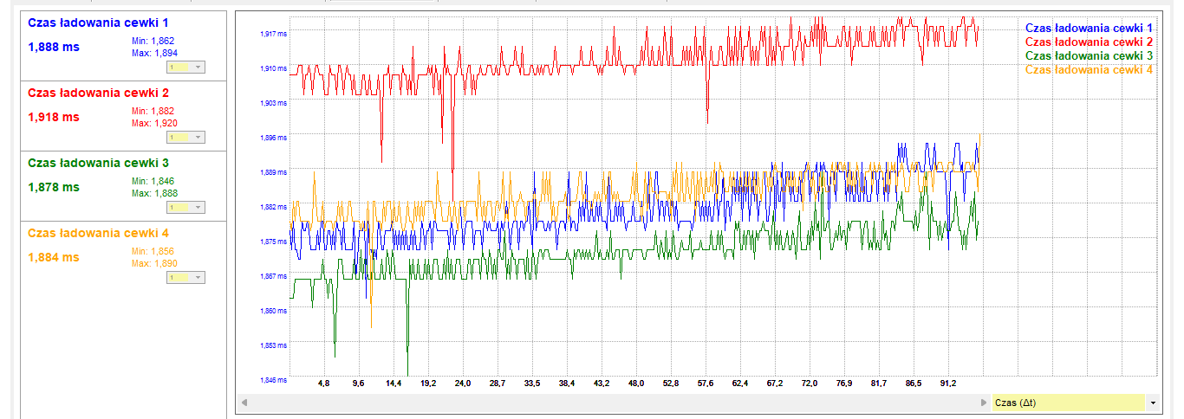Click legend entry Czas ładowania cewki 3
The height and width of the screenshot is (419, 1184).
coord(1089,55)
